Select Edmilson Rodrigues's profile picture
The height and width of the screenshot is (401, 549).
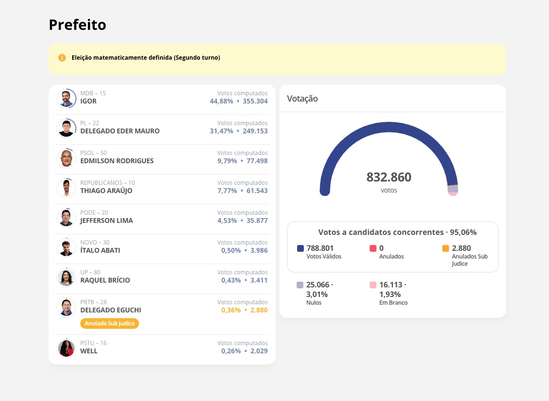point(66,158)
